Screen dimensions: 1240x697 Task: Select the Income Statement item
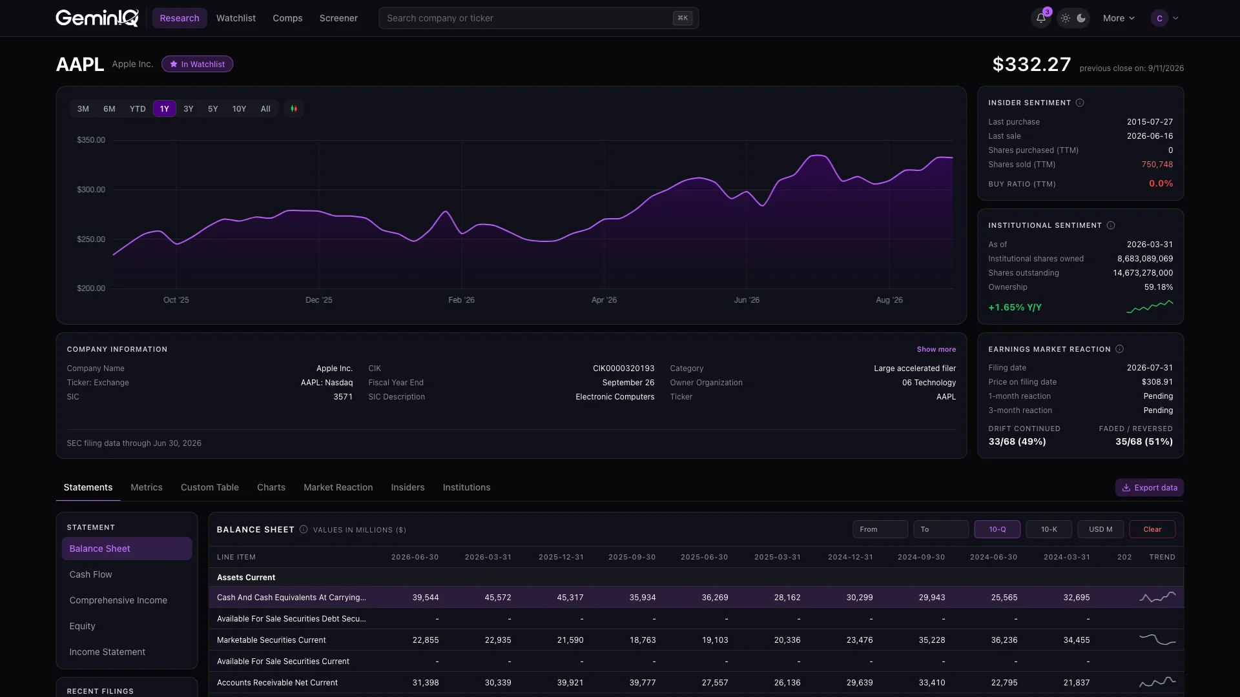(x=127, y=652)
